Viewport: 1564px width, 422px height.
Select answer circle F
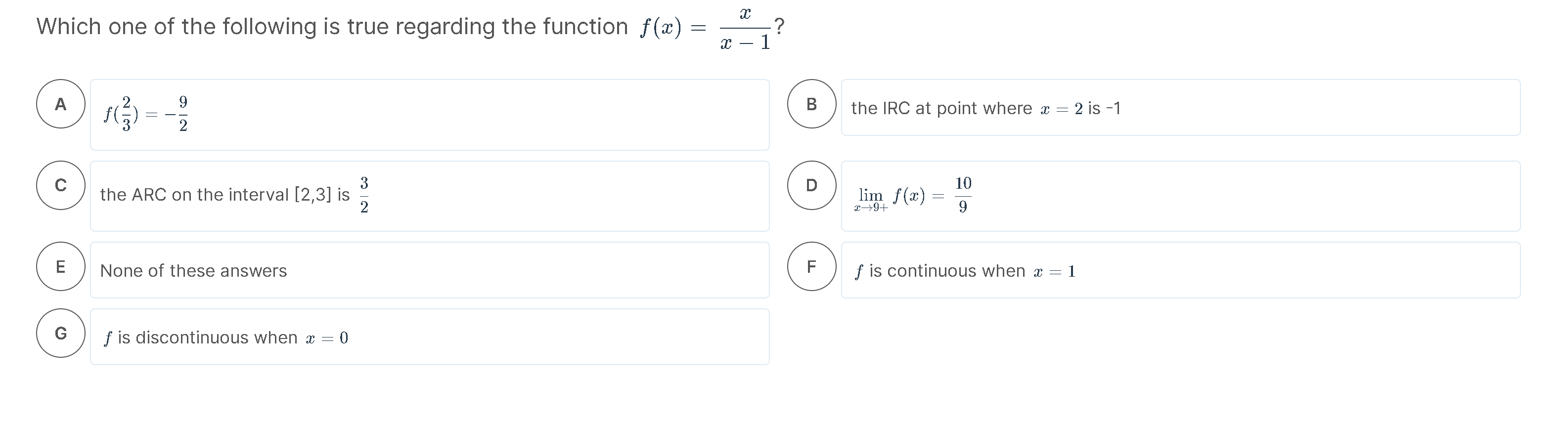812,266
